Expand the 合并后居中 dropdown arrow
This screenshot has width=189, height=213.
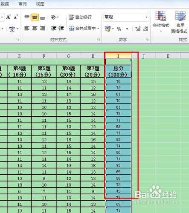(98, 29)
